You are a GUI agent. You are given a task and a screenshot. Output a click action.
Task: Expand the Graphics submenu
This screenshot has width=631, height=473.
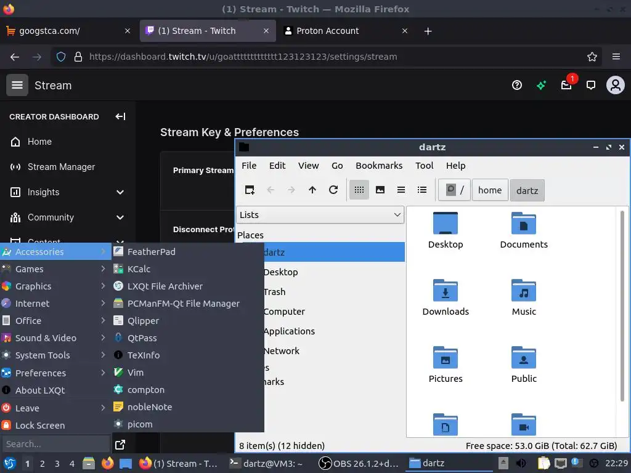click(55, 286)
